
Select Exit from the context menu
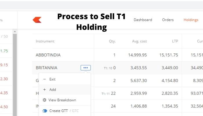tap(65, 79)
